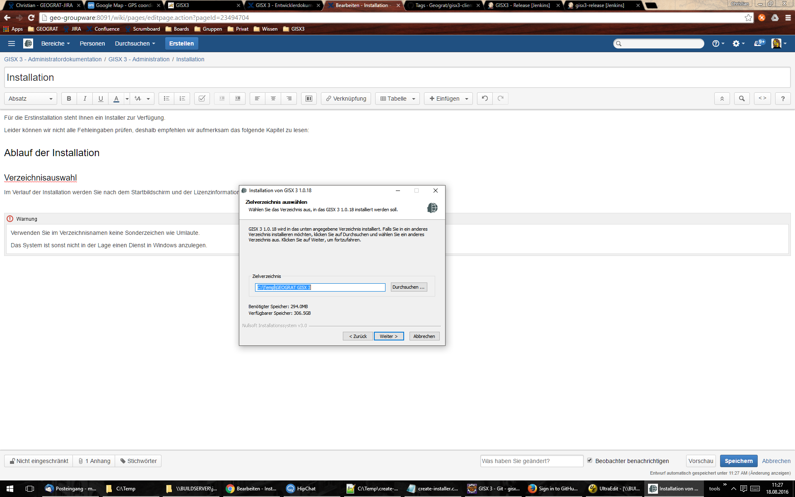795x497 pixels.
Task: Open editor help question mark button
Action: [x=783, y=99]
